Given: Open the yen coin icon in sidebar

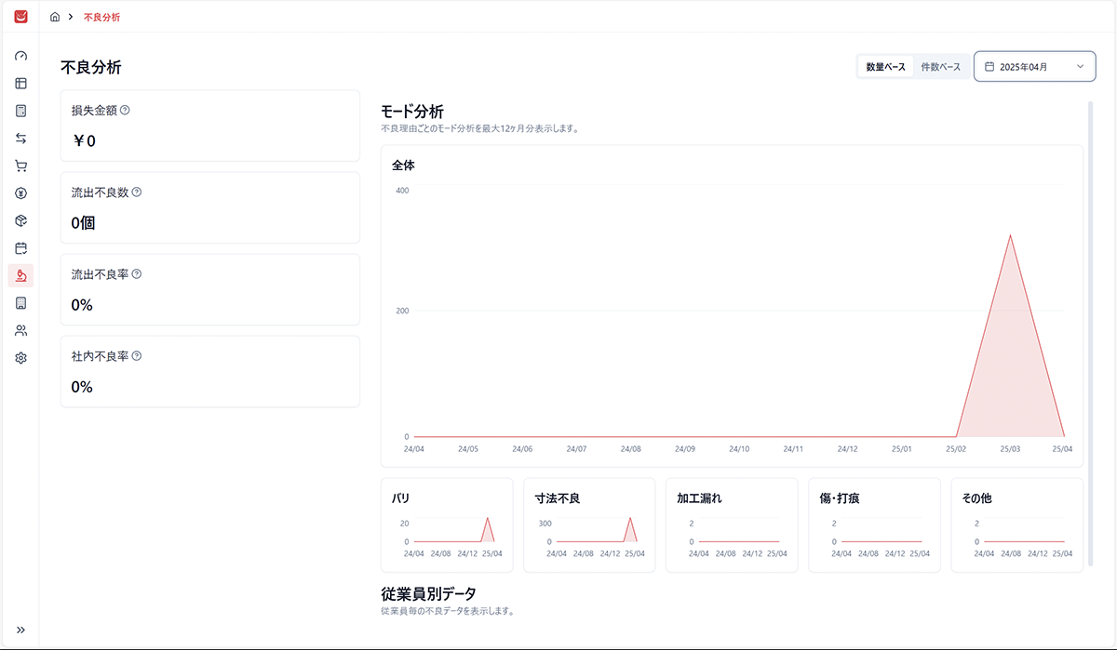Looking at the screenshot, I should click(x=20, y=193).
